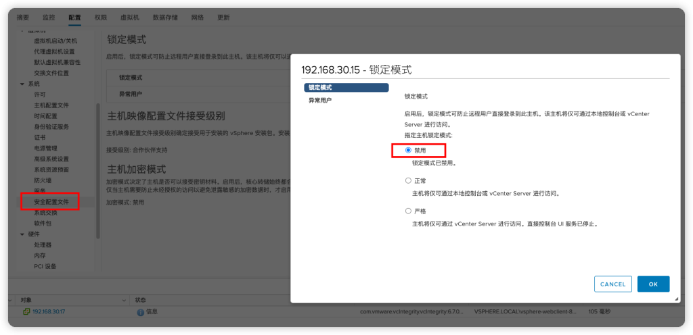Open sort chevron before 状态 column
The width and height of the screenshot is (693, 335).
click(125, 300)
